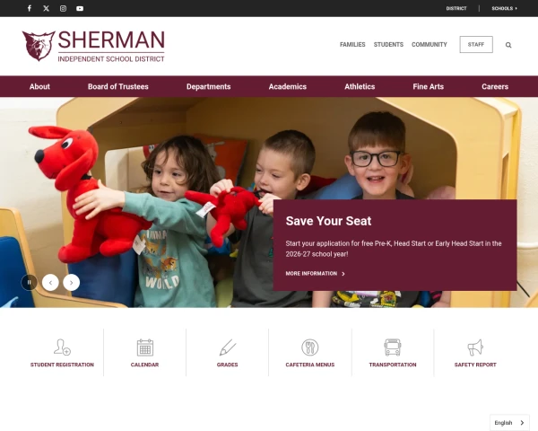
Task: Open Student Registration quick link icon
Action: point(62,347)
